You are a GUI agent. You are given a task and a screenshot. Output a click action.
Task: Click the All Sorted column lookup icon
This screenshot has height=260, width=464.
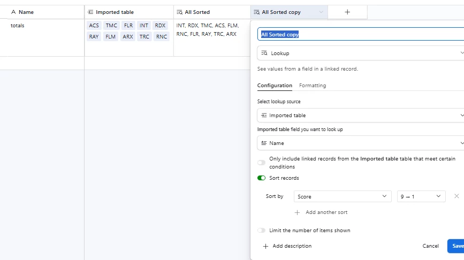pyautogui.click(x=179, y=12)
